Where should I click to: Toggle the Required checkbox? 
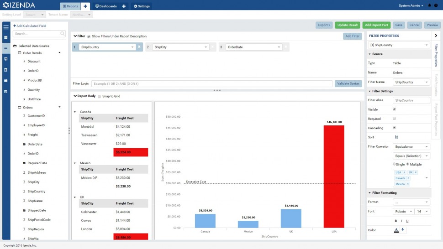point(394,119)
